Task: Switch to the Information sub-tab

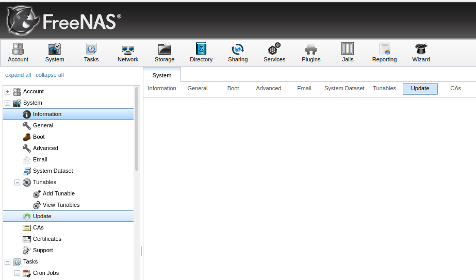Action: coord(162,88)
